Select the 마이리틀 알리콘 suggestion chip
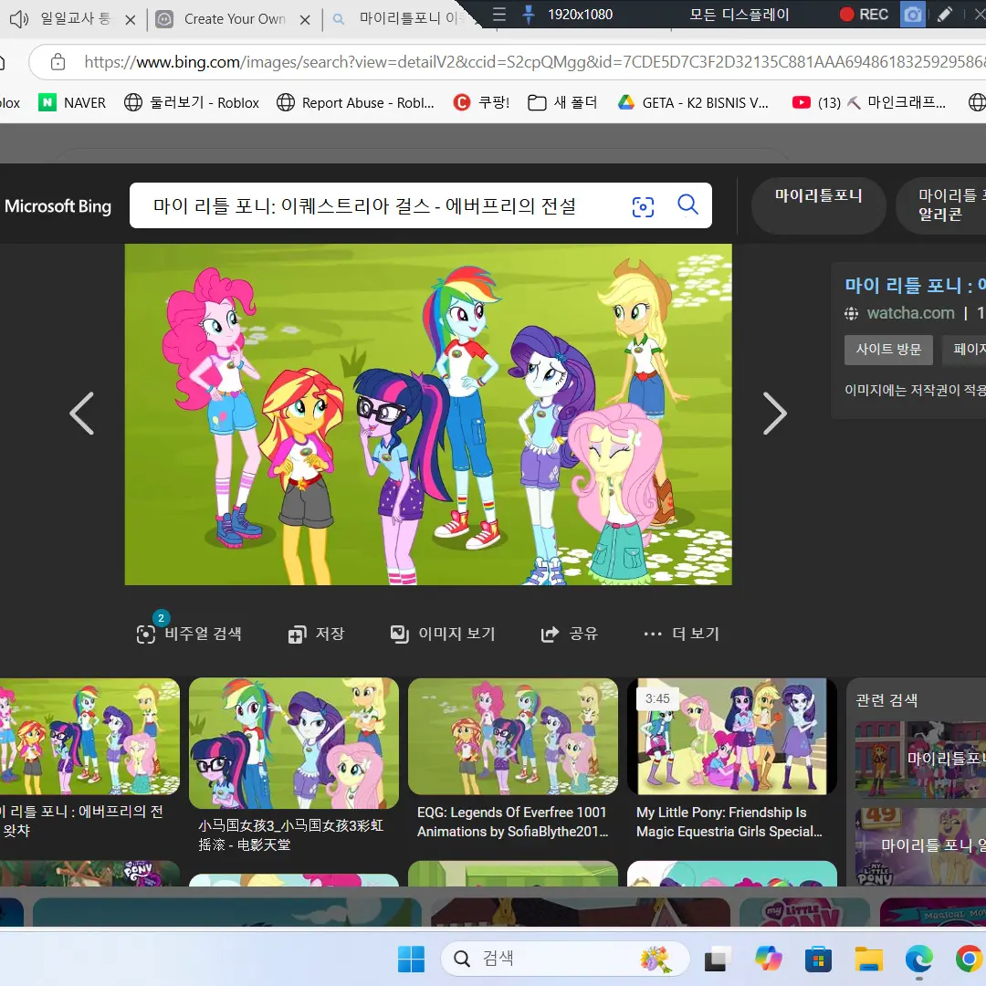This screenshot has width=986, height=986. click(x=941, y=205)
